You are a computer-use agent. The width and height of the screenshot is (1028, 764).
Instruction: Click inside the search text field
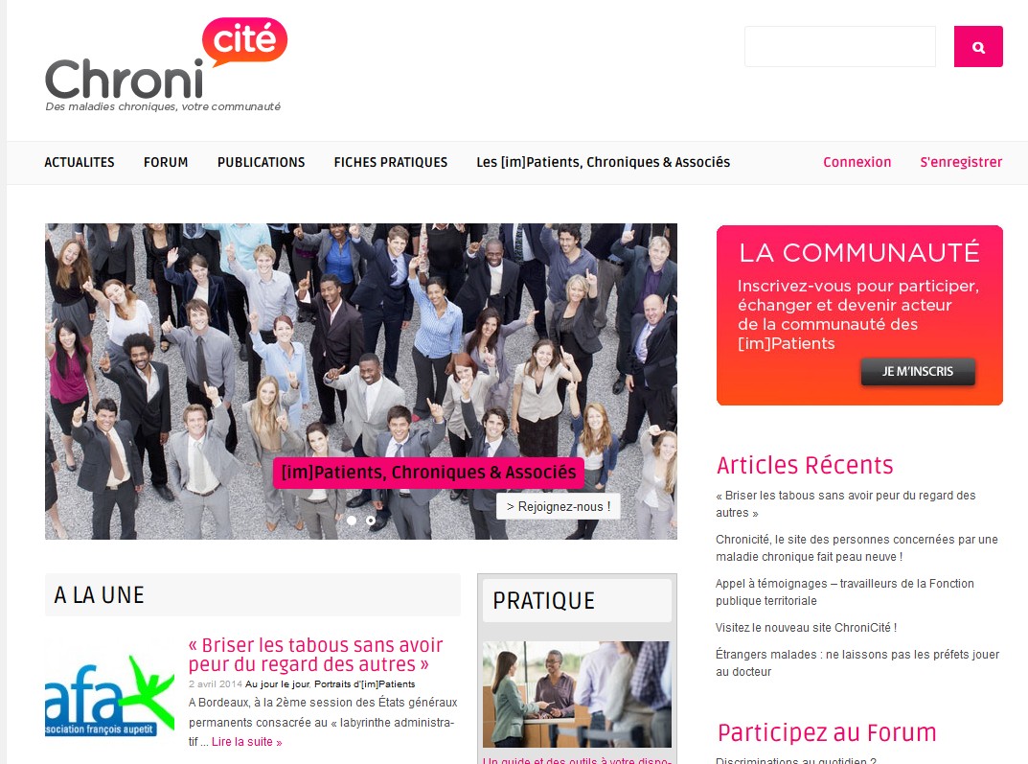840,47
